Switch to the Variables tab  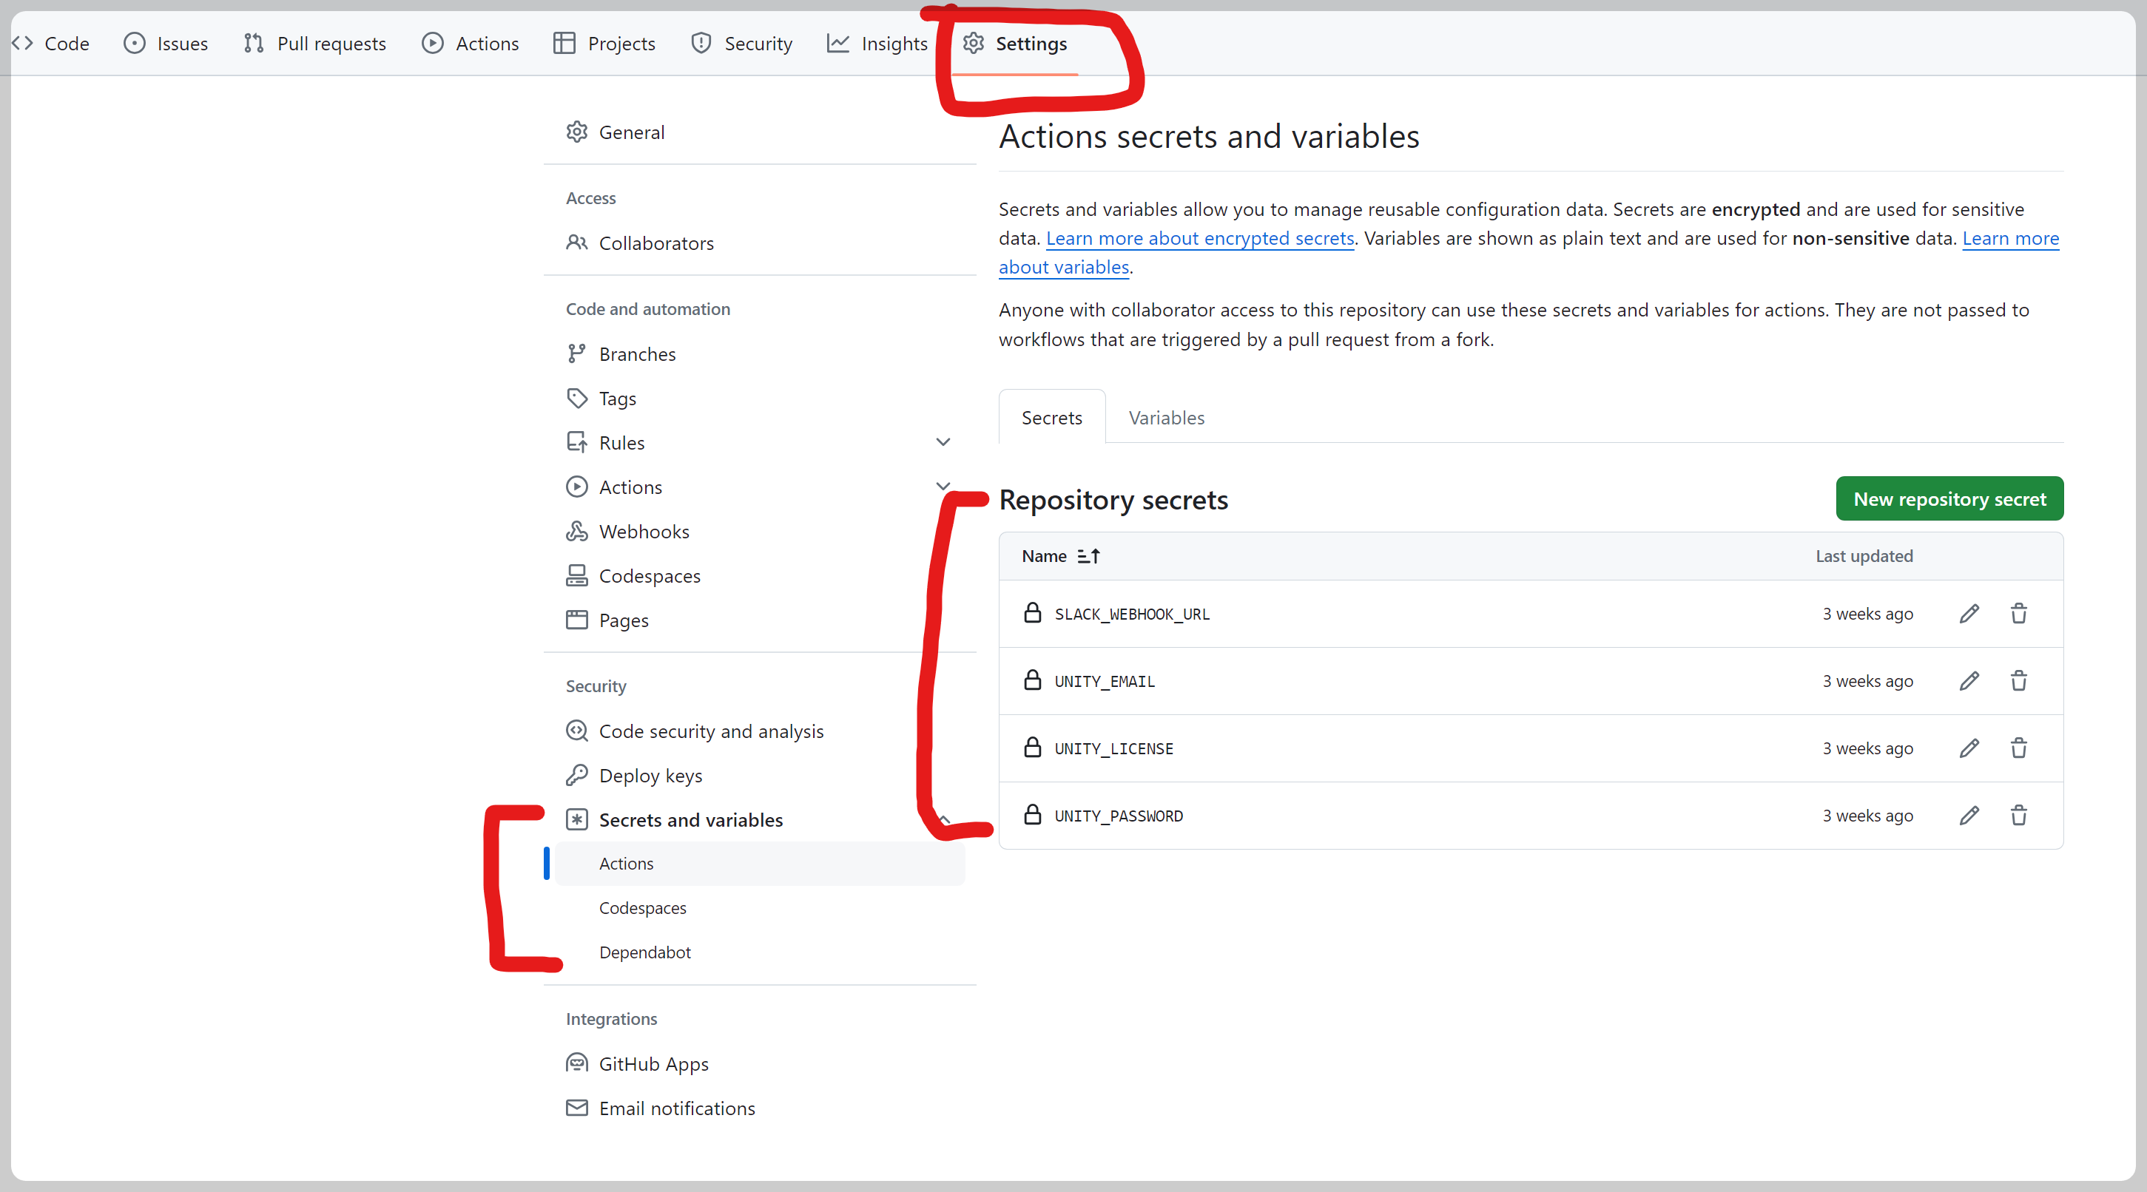pos(1166,417)
